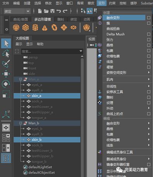Click the outliner search field
The width and height of the screenshot is (153, 177).
52,52
